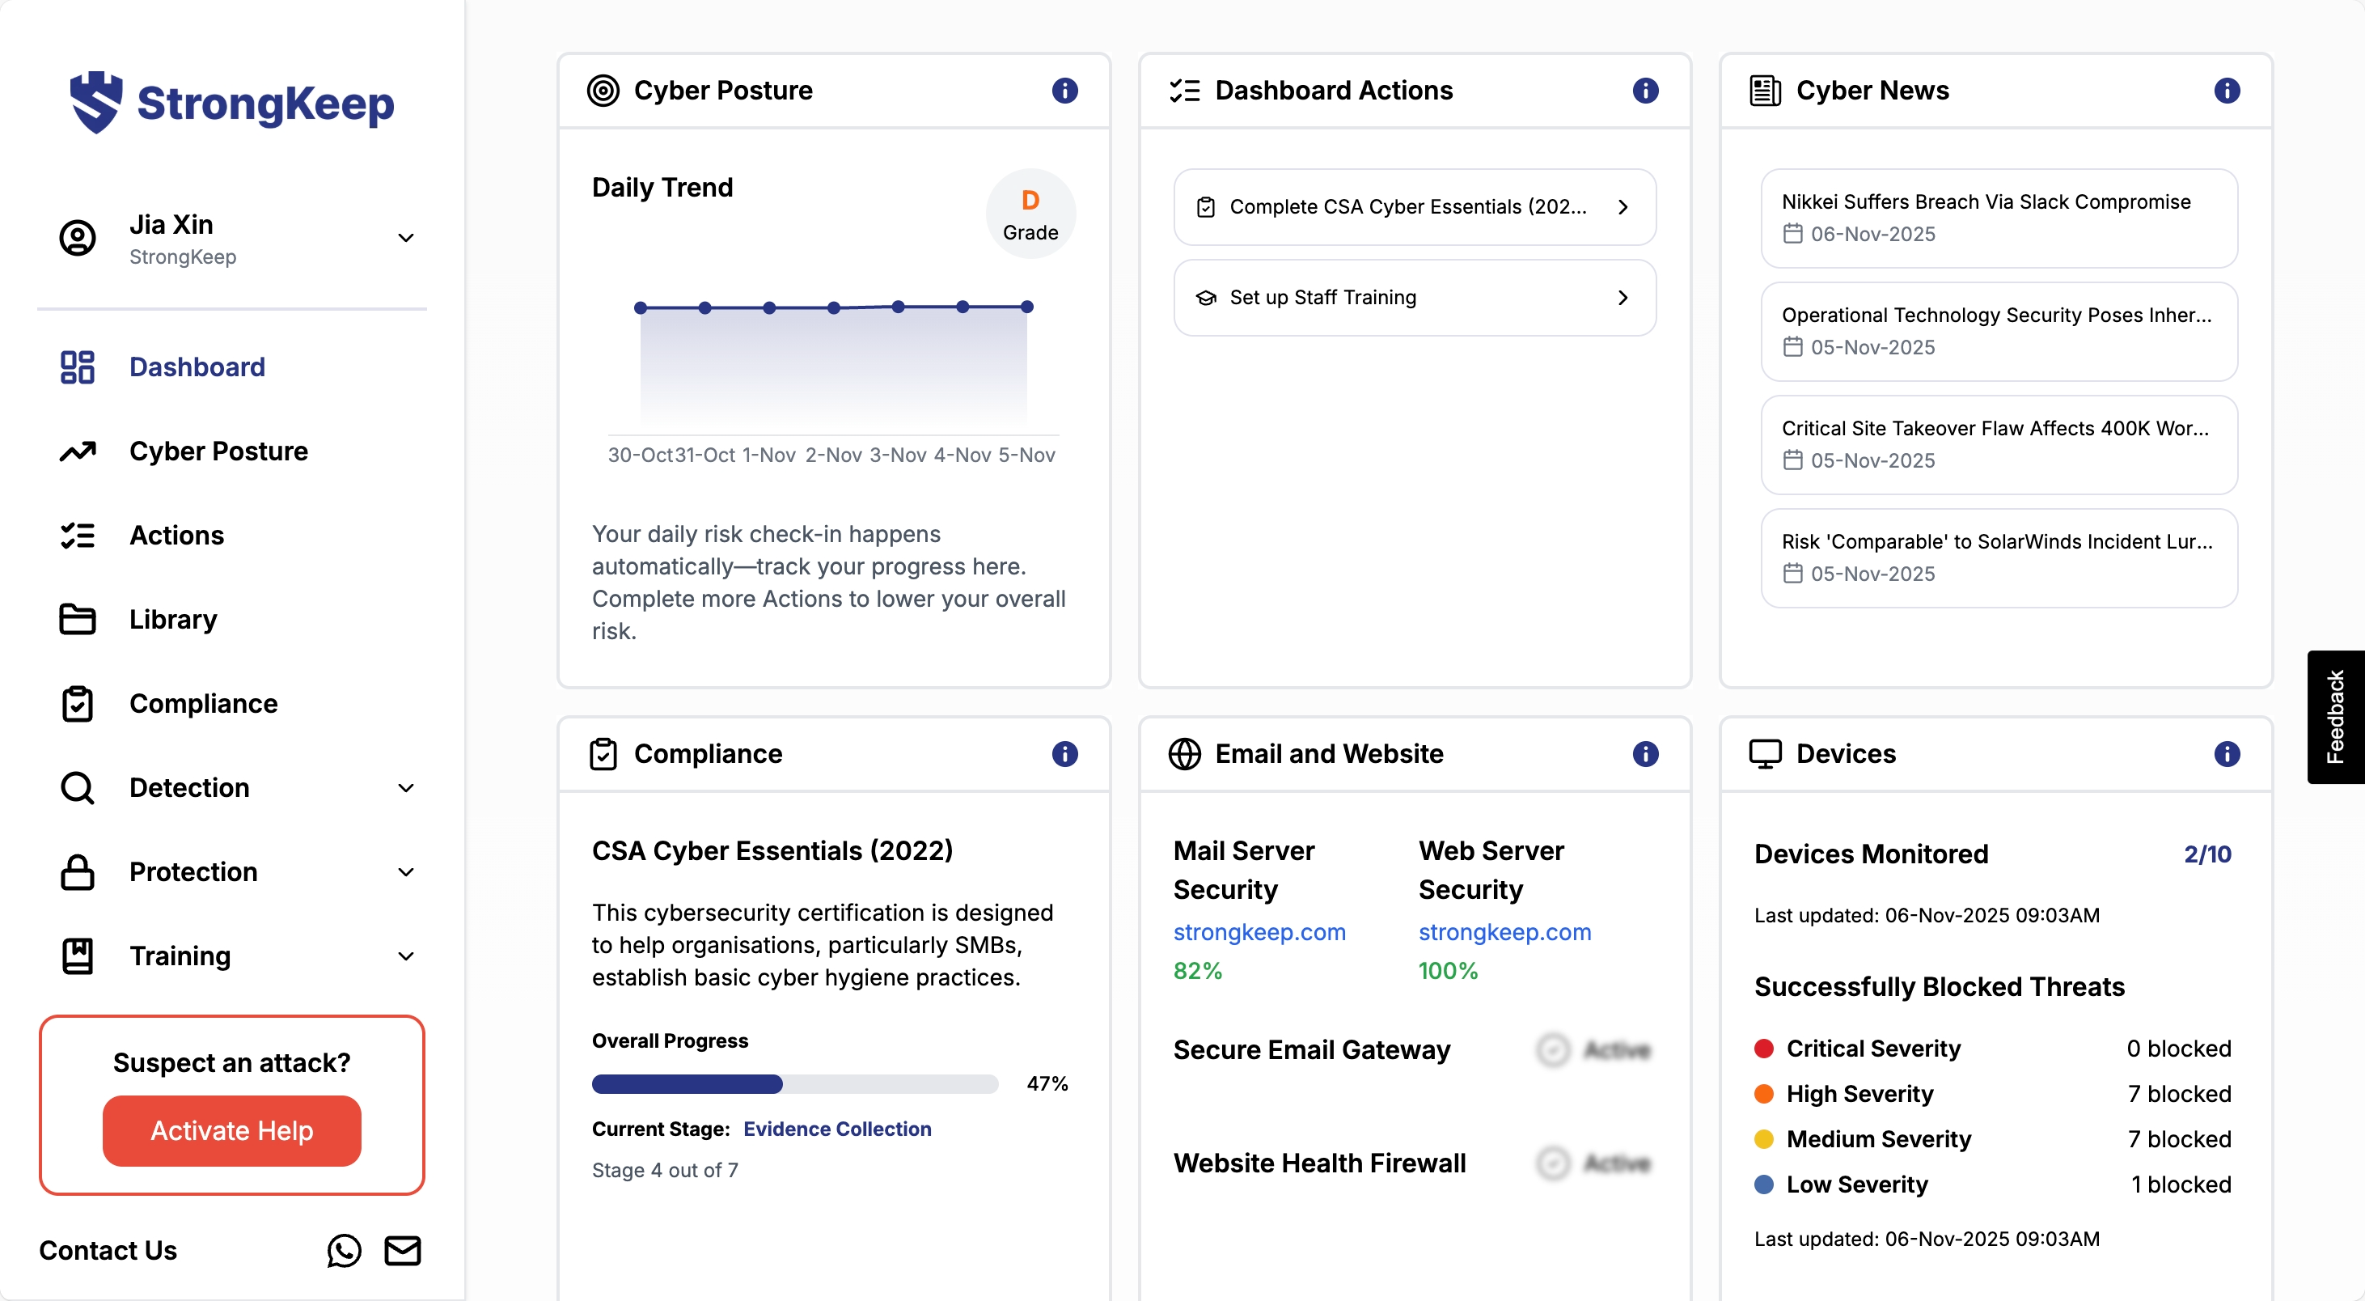Expand the Protection submenu chevron
The width and height of the screenshot is (2365, 1301).
pos(406,872)
